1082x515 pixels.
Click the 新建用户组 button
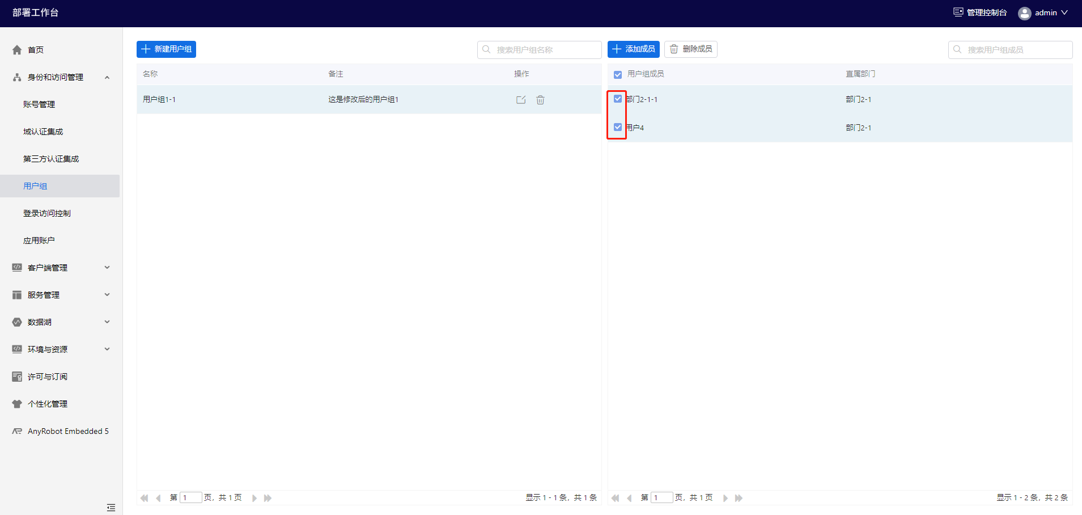point(166,49)
